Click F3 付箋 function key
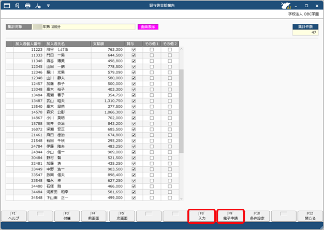This screenshot has height=230, width=324. [x=67, y=217]
